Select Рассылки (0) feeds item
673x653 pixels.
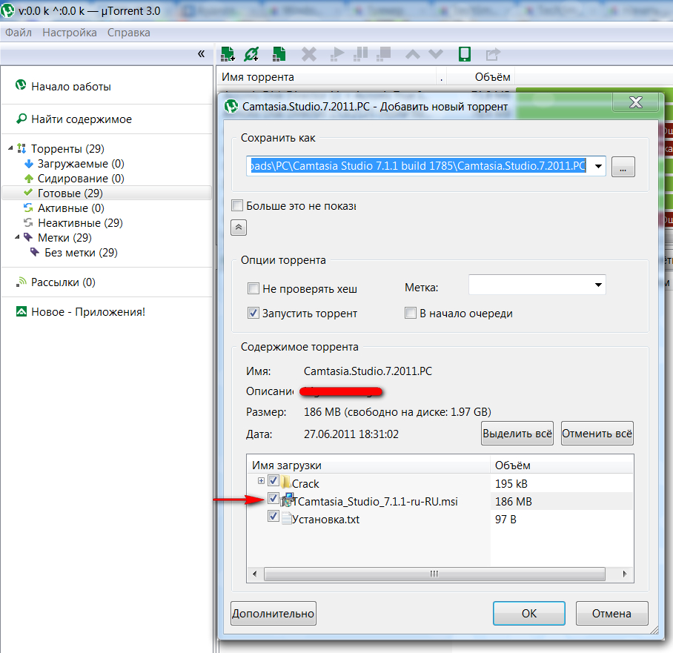pos(63,282)
